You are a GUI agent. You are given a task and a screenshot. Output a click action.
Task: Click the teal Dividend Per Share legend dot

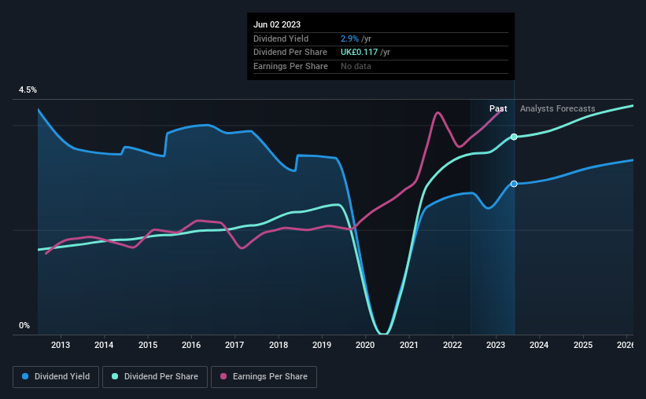click(x=115, y=376)
